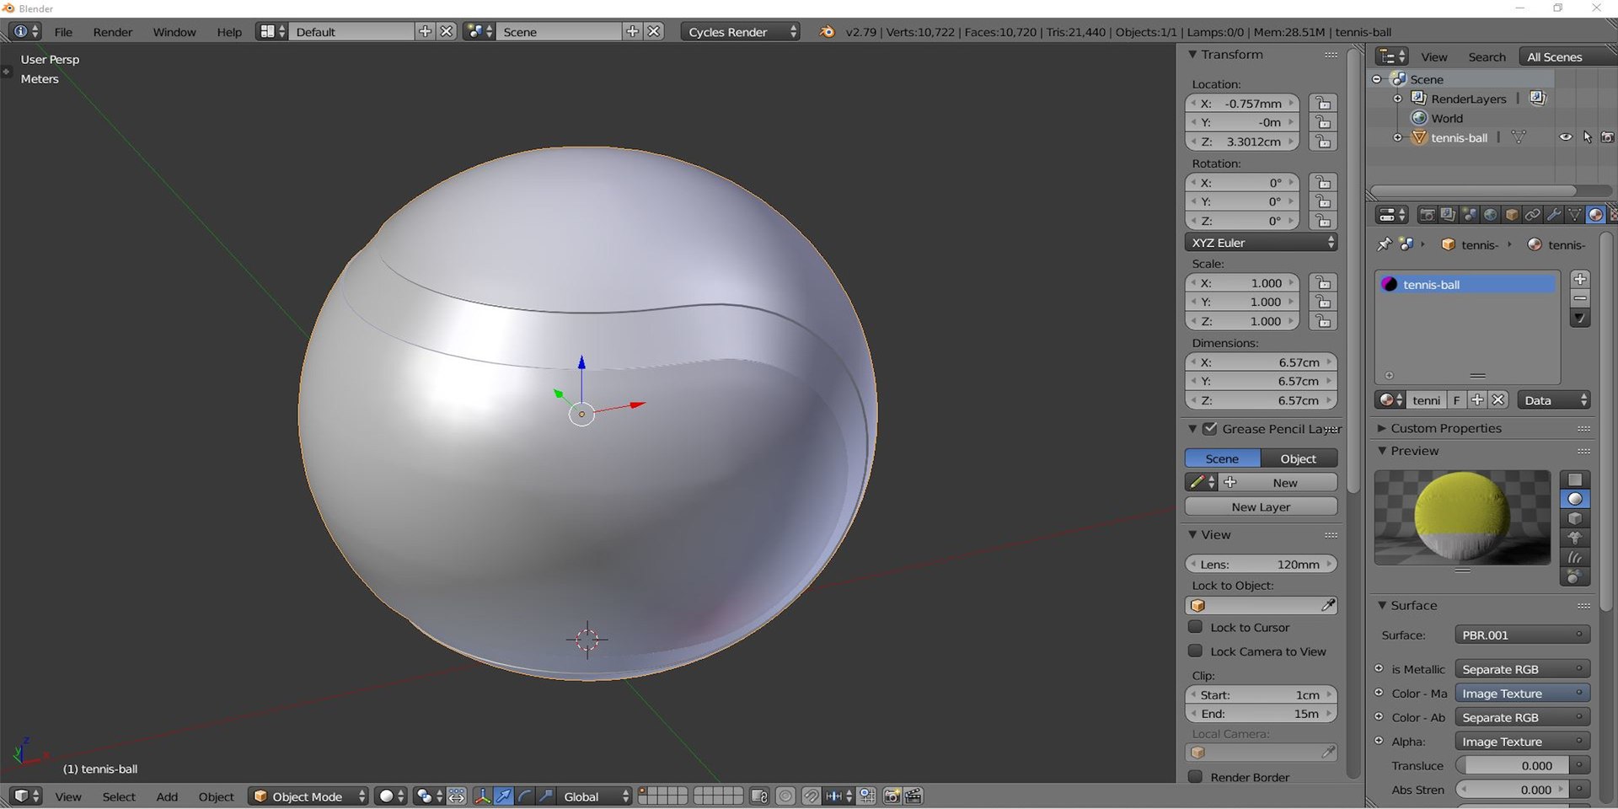Image resolution: width=1618 pixels, height=809 pixels.
Task: Set preview type to monkey
Action: 1574,538
